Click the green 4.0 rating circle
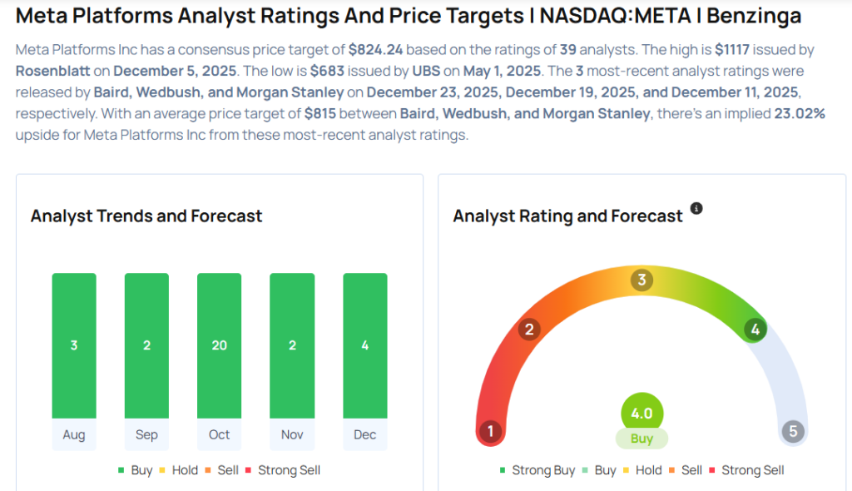 point(641,414)
